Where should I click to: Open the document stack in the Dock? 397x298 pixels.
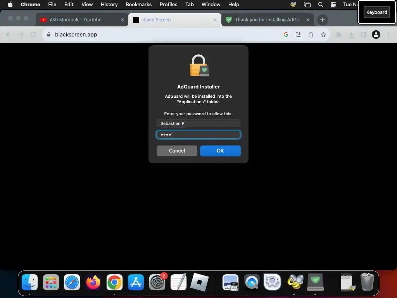click(347, 282)
